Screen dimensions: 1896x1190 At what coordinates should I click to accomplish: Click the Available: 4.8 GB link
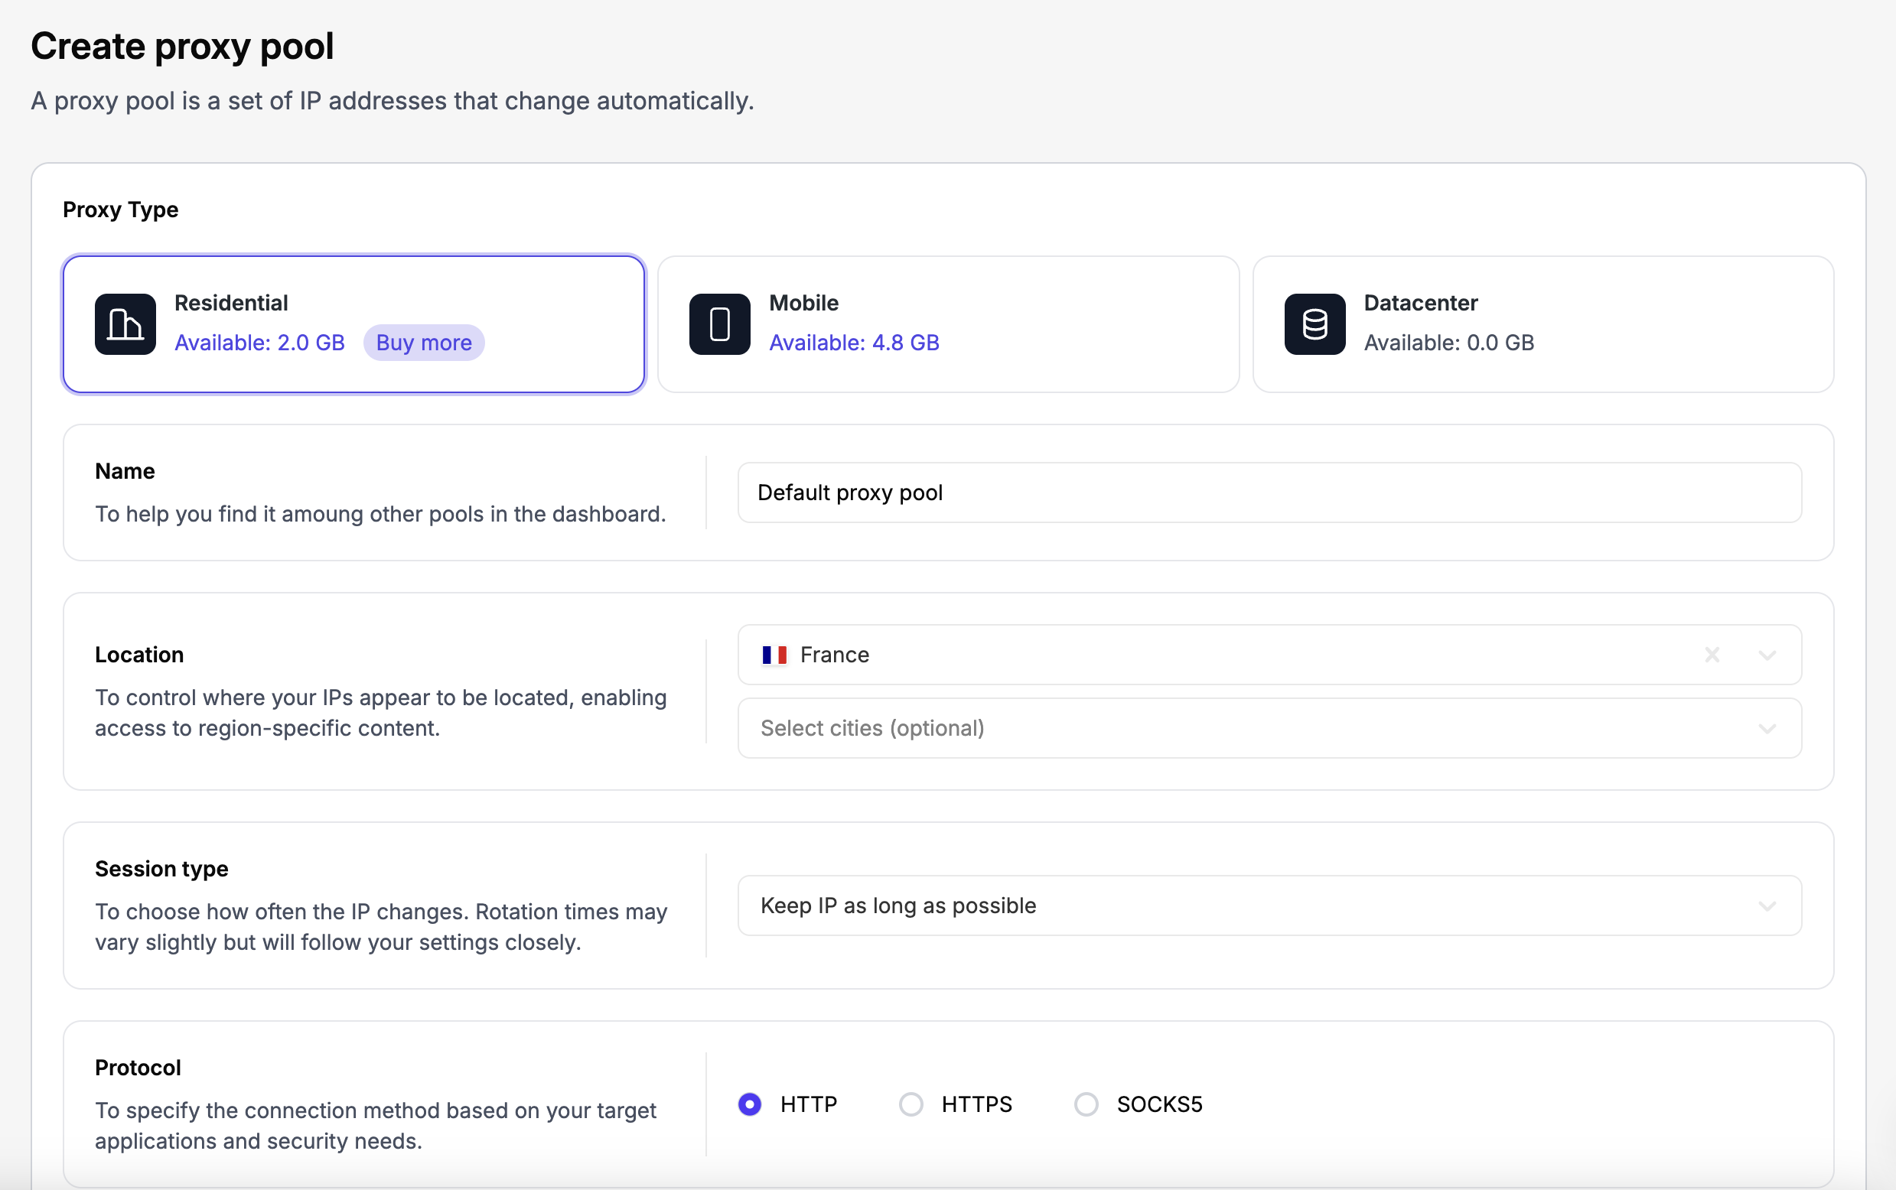[854, 343]
